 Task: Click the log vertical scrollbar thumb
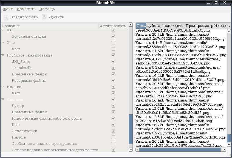coord(229,138)
